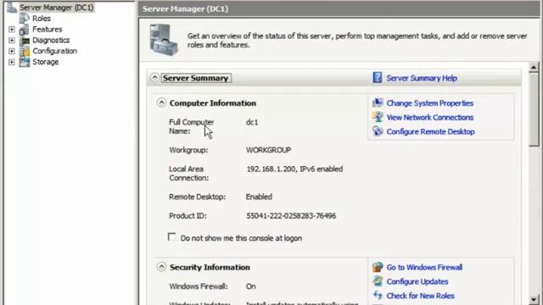
Task: Expand the Features tree node
Action: click(x=12, y=30)
